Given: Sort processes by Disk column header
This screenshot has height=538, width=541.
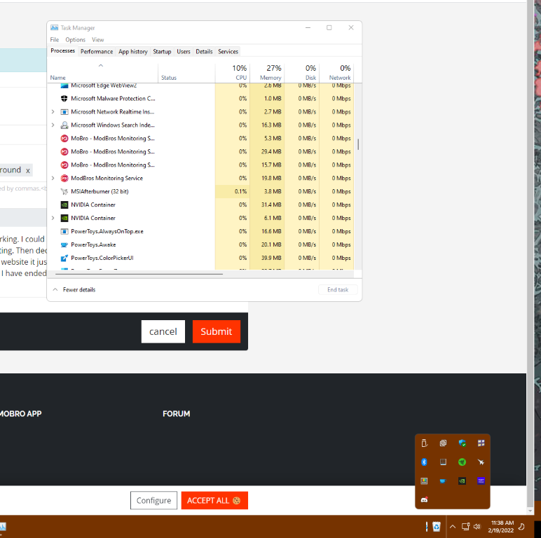Looking at the screenshot, I should tap(302, 72).
